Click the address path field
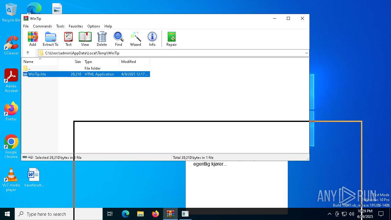 174,53
